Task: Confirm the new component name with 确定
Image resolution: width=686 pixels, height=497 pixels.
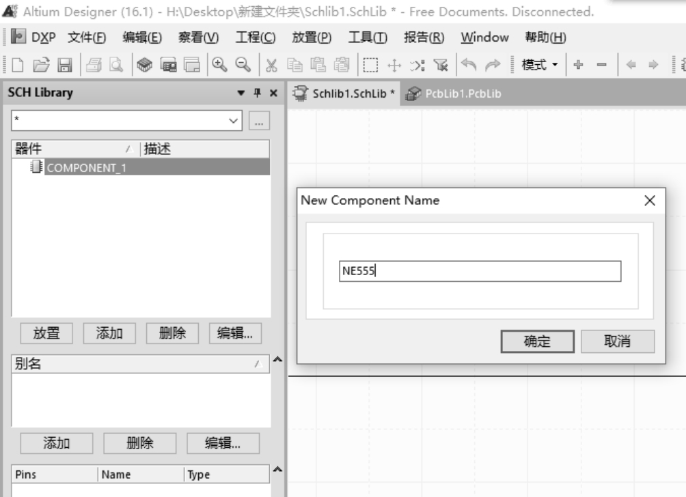Action: point(537,341)
